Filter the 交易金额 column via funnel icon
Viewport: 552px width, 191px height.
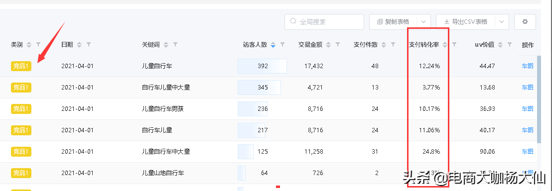(x=338, y=45)
